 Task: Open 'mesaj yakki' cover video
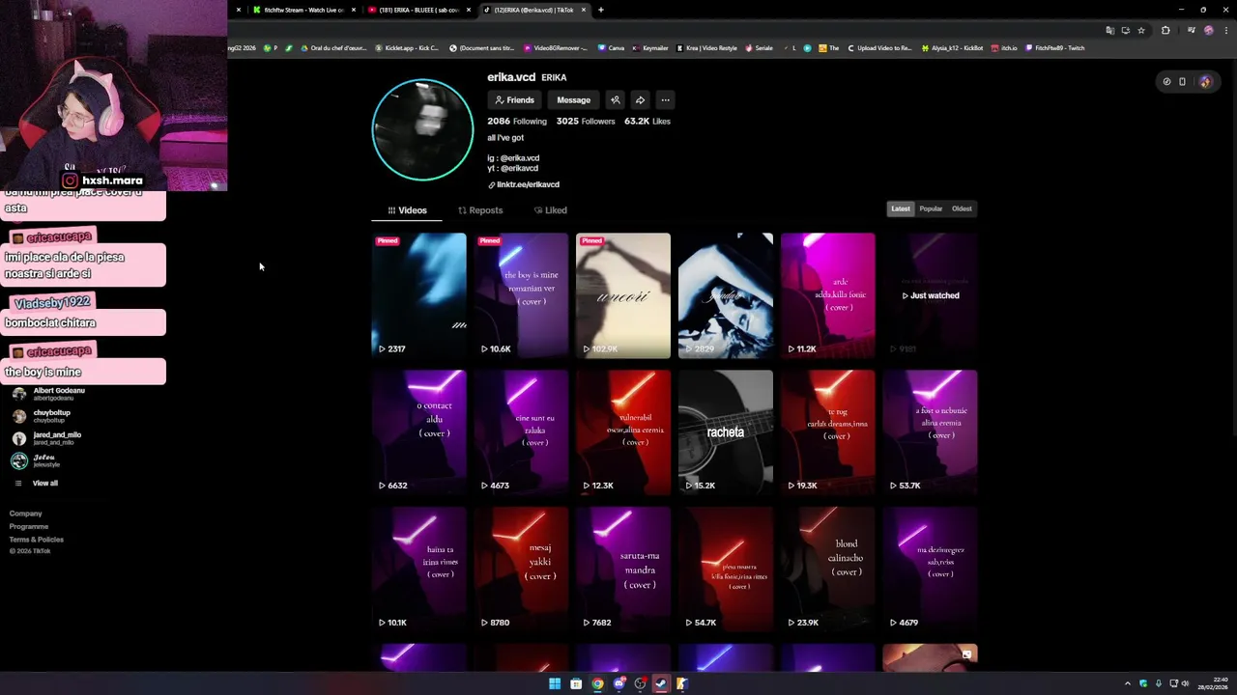[x=521, y=570]
